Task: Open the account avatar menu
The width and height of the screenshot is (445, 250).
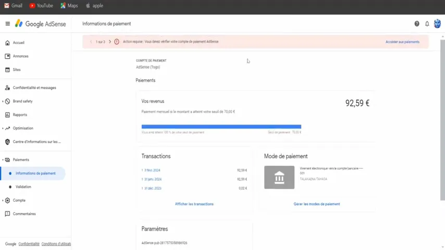Action: tap(437, 23)
